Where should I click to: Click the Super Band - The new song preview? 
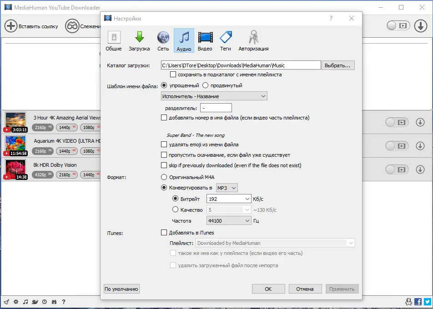196,135
